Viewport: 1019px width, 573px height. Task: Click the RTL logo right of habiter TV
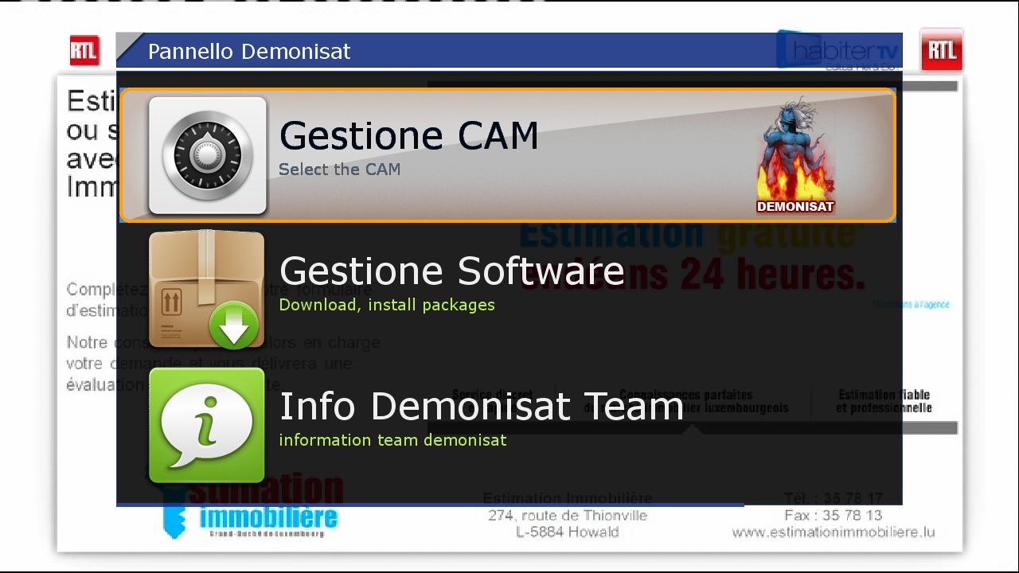942,51
